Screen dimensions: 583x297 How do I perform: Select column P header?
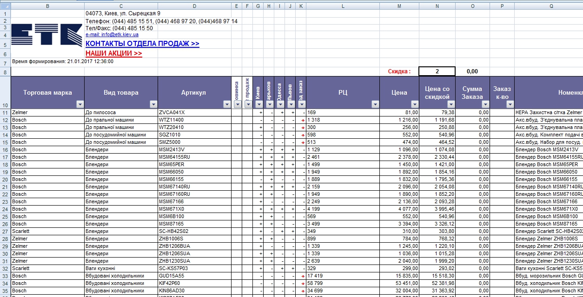tap(502, 6)
